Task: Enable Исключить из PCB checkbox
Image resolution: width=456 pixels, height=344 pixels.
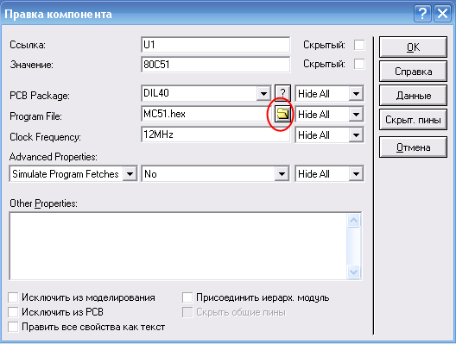Action: tap(13, 312)
